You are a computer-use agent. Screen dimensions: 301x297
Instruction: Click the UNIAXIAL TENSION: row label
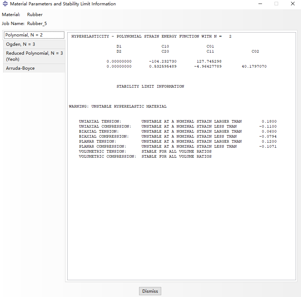[100, 122]
